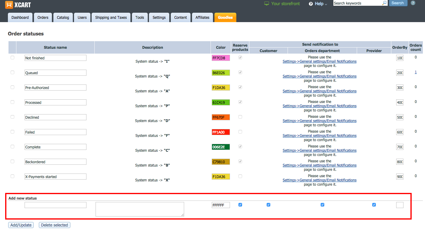Click System status "P" description text

pos(153,106)
